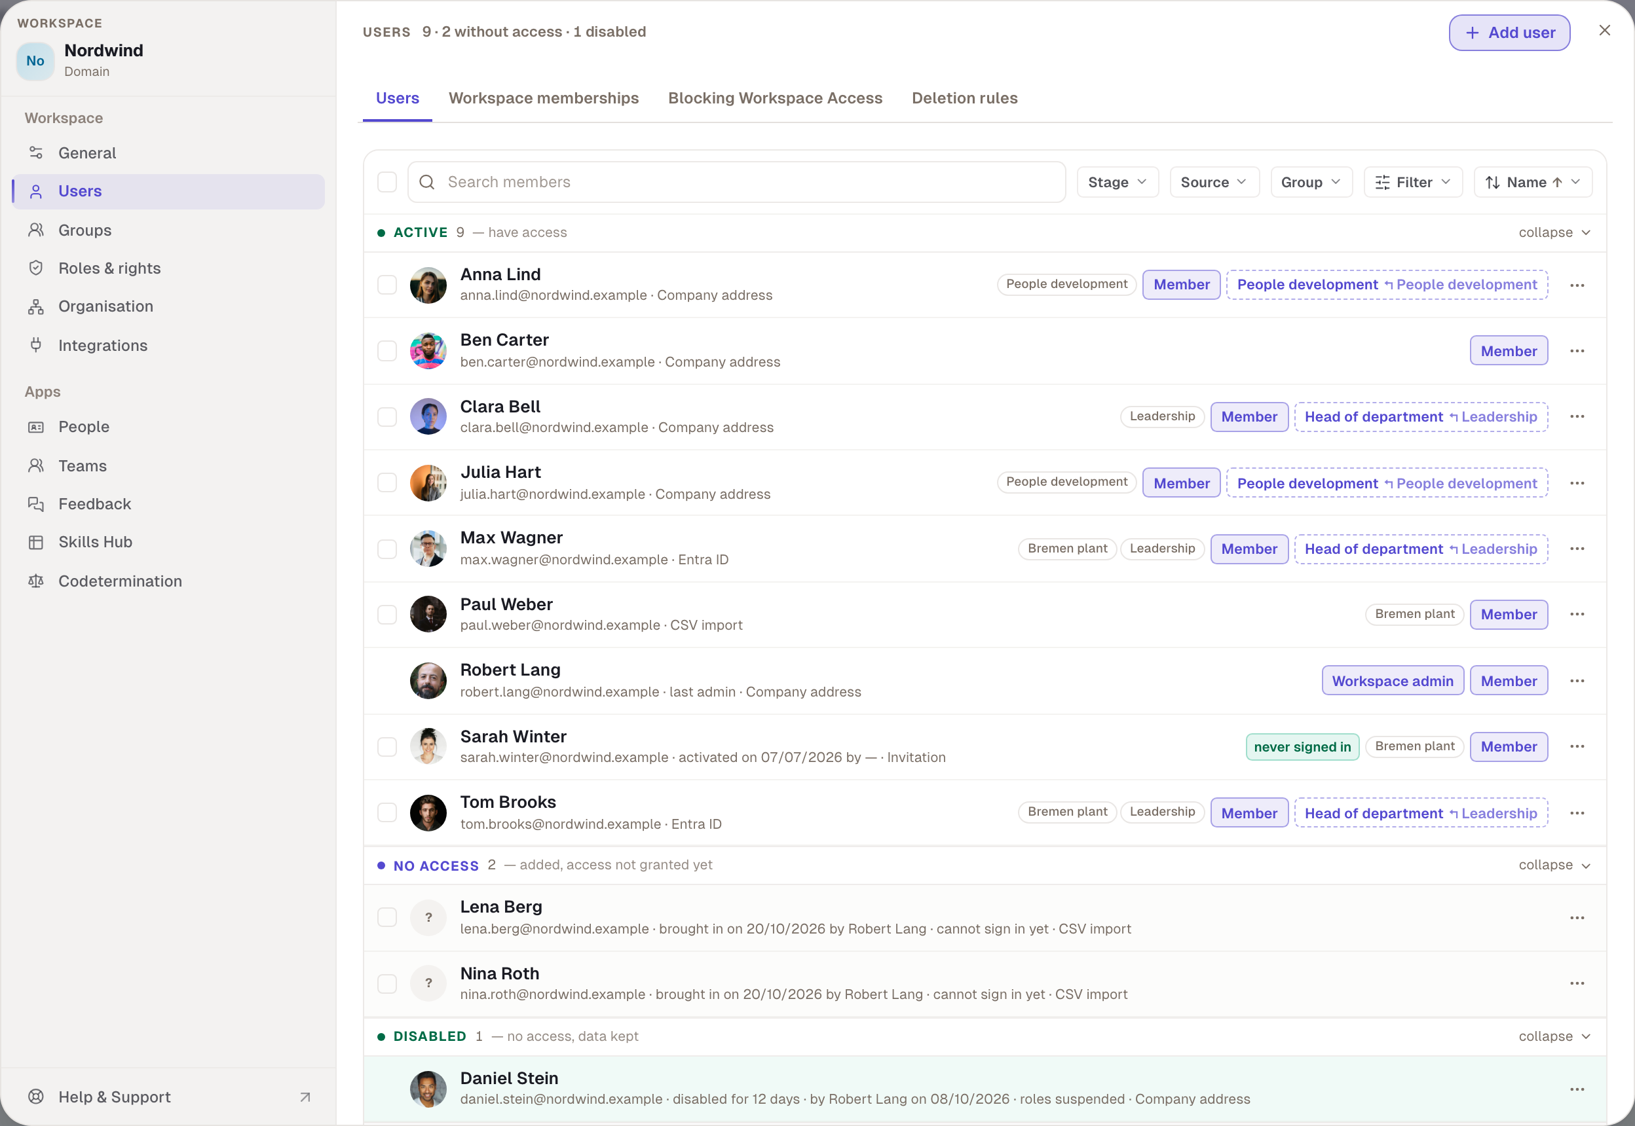The height and width of the screenshot is (1126, 1635).
Task: Open the Stage filter dropdown
Action: 1118,182
